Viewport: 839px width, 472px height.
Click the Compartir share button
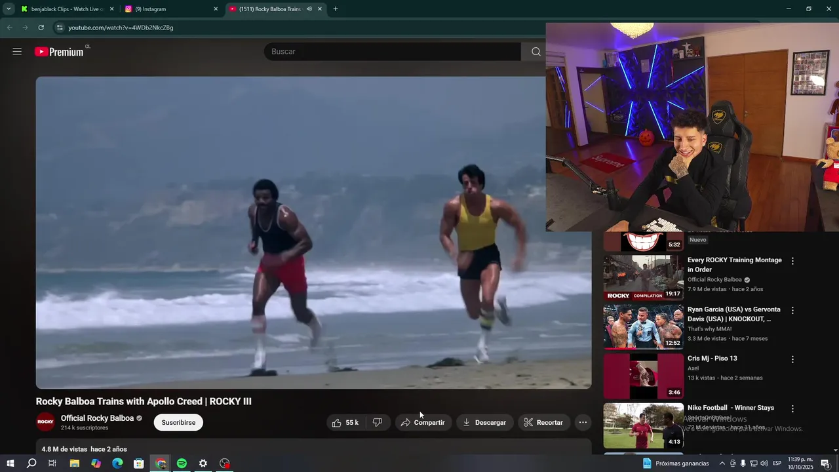[423, 423]
